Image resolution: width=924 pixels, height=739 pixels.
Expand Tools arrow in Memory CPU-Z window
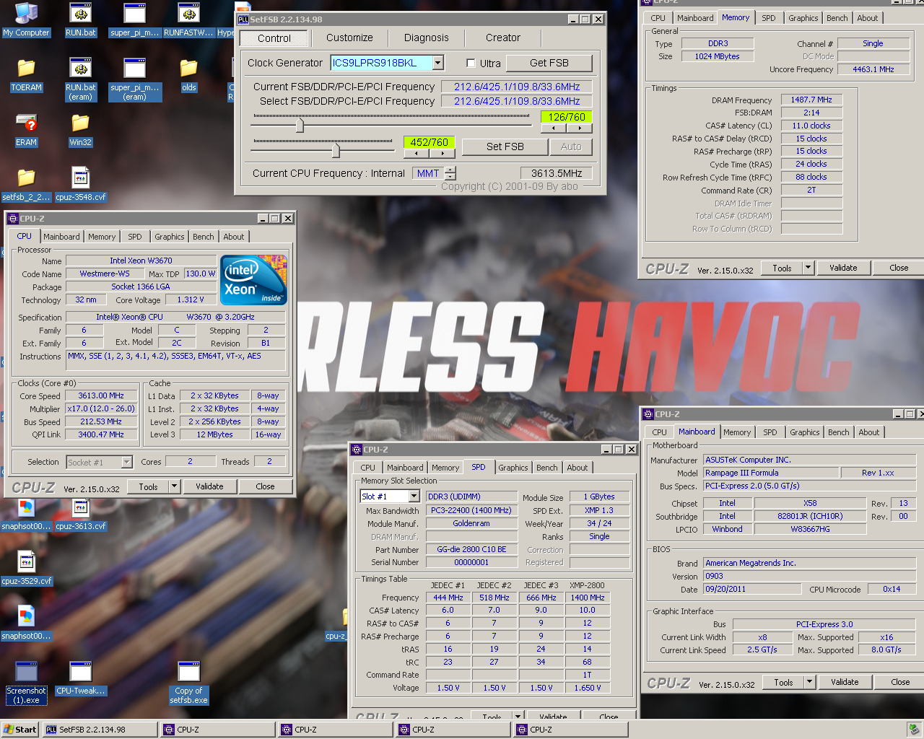tap(808, 268)
